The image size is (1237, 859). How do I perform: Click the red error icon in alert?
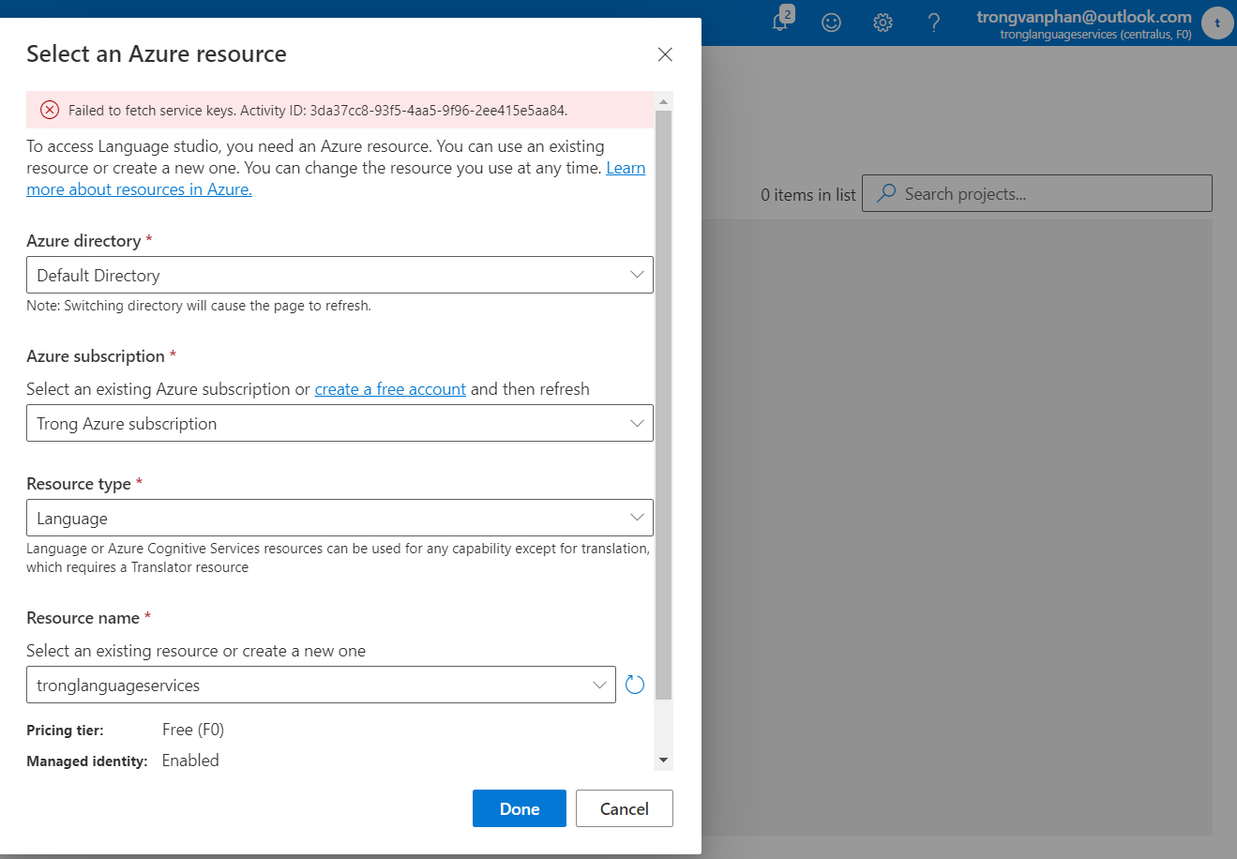tap(50, 110)
